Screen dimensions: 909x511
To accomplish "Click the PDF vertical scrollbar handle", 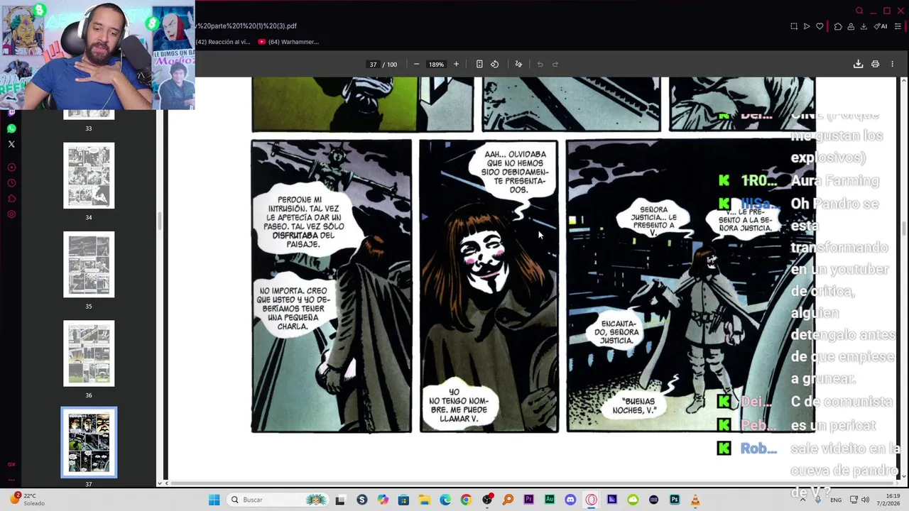I will click(903, 227).
